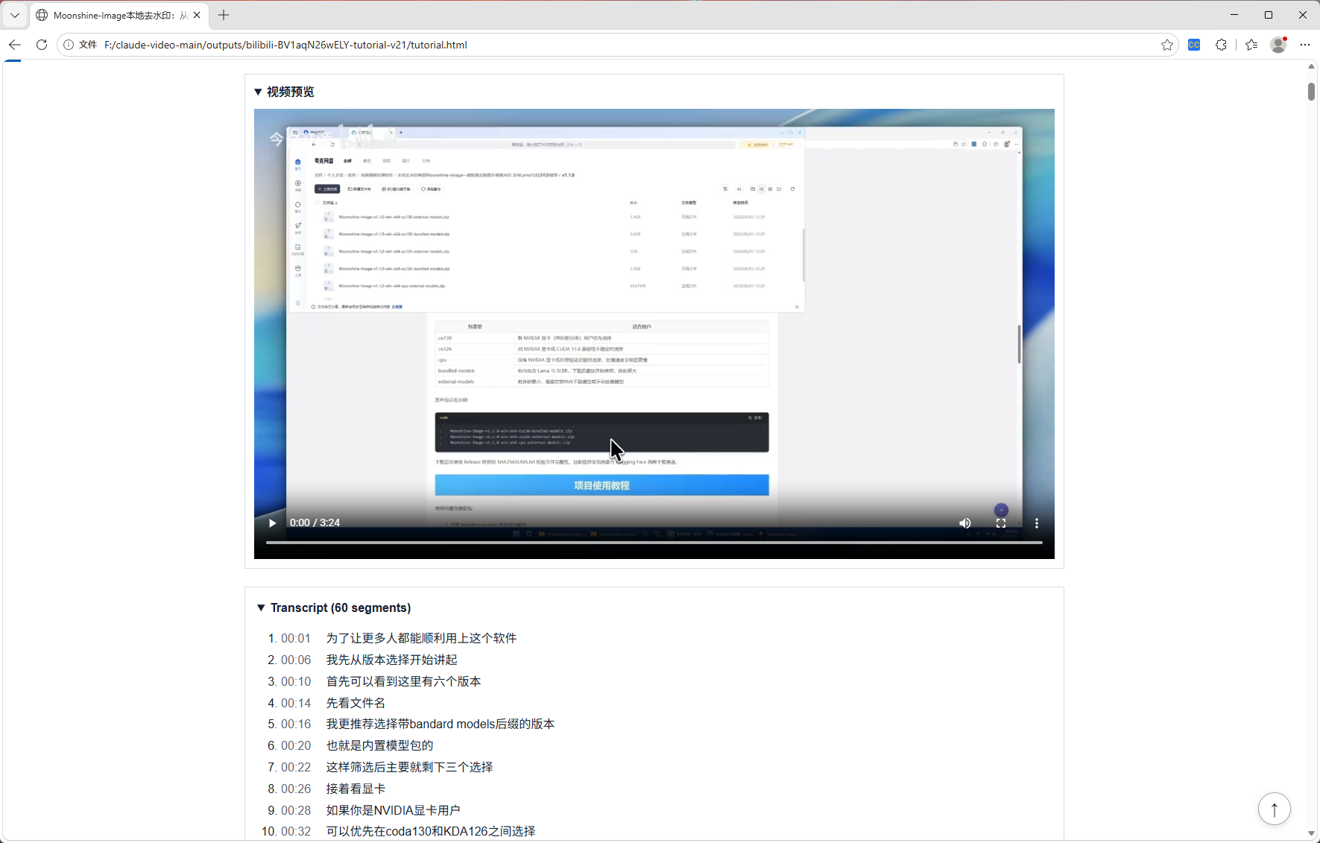This screenshot has height=843, width=1320.
Task: Enter video fullscreen mode
Action: [1001, 522]
